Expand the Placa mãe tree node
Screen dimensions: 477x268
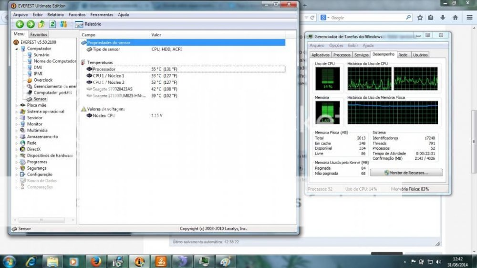click(x=17, y=105)
